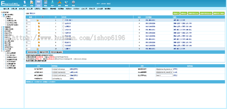
Task: Click the page icon in the ID 4 row
Action: click(x=39, y=30)
